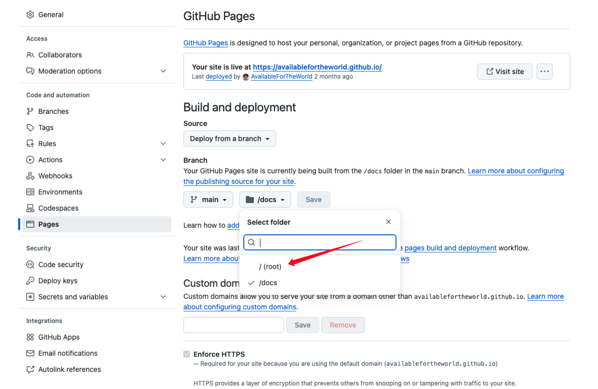Screen dimensions: 598x389
Task: Open pages build and deployment link
Action: point(450,248)
